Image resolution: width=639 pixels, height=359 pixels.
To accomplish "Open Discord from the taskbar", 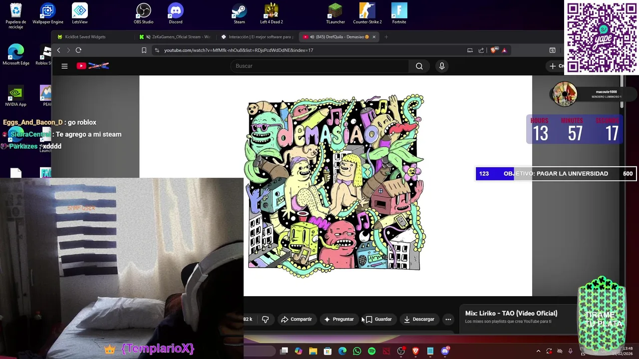I will click(x=445, y=351).
